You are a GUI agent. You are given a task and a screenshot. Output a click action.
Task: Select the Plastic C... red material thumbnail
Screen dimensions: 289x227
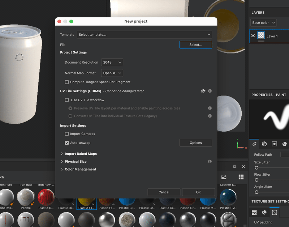click(x=46, y=197)
